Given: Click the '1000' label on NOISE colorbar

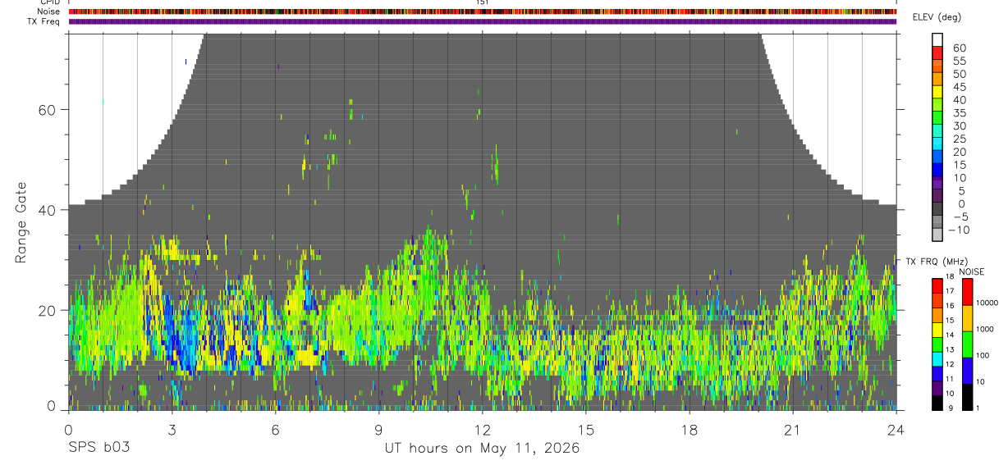Looking at the screenshot, I should (987, 330).
